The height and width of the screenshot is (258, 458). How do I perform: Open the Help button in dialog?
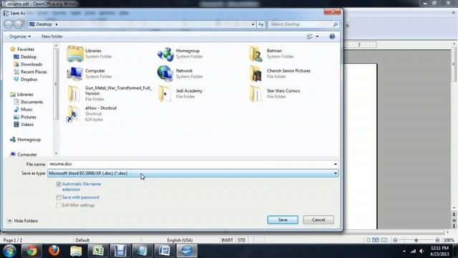coord(332,37)
